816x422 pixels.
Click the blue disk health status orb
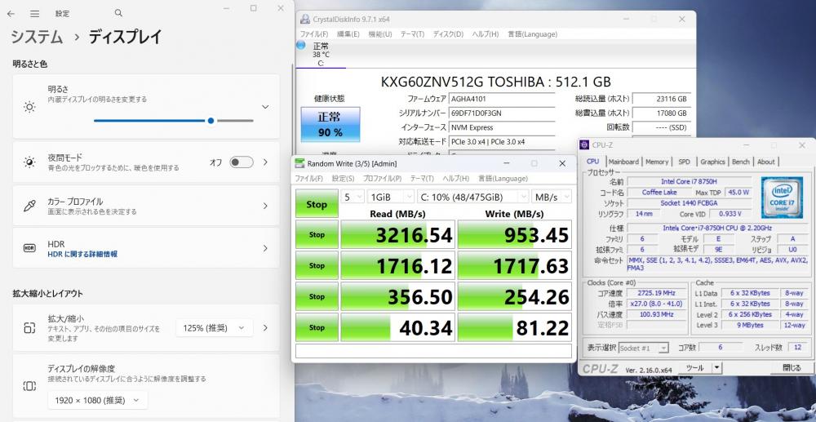[300, 45]
